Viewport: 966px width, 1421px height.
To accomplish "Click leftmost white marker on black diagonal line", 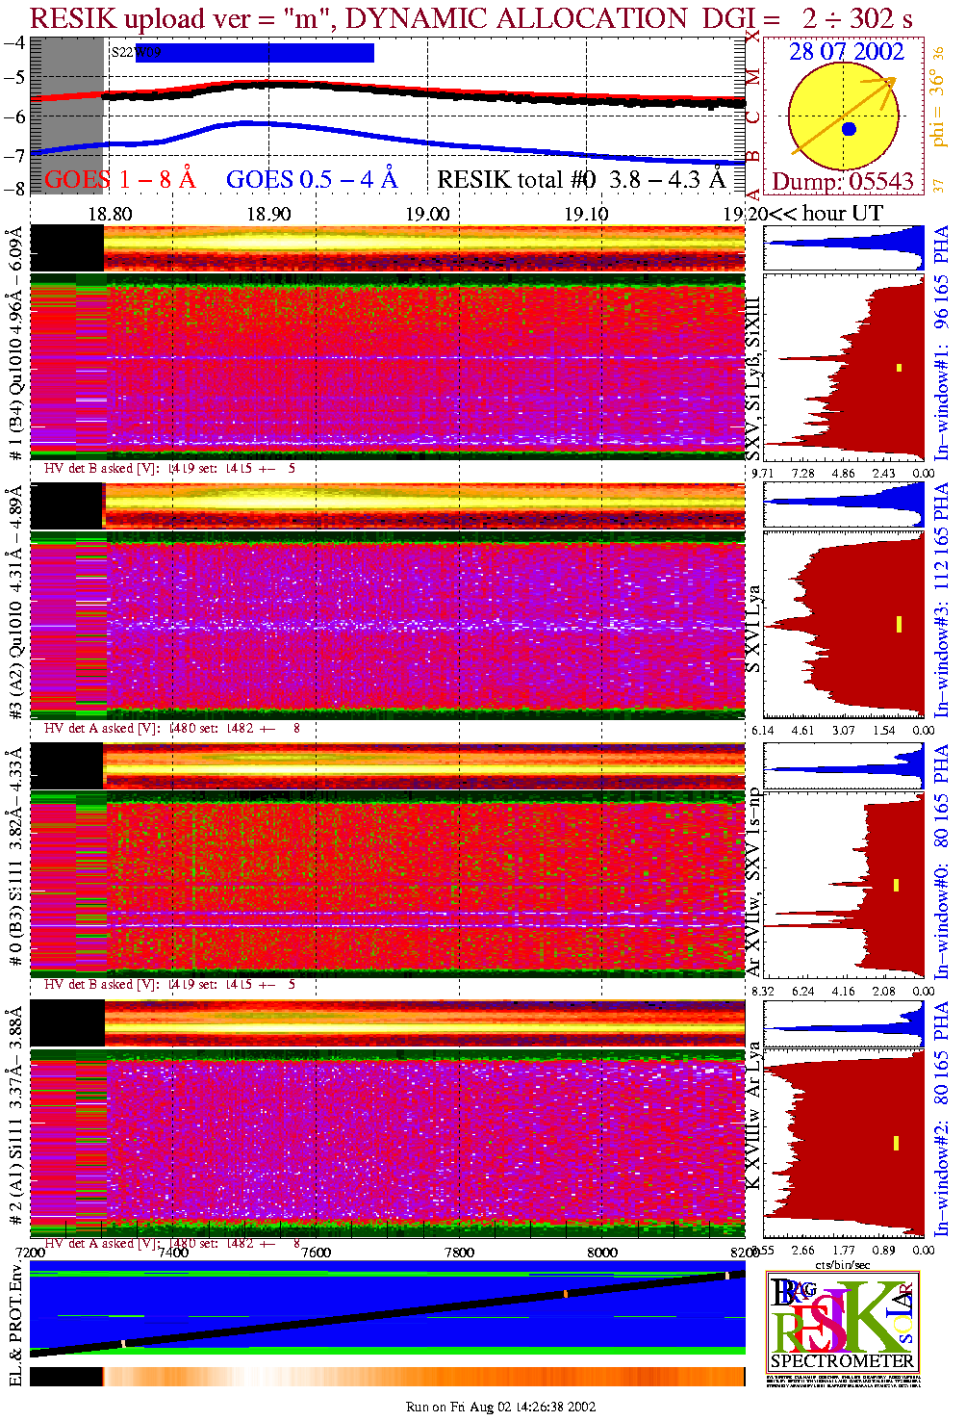I will (123, 1343).
